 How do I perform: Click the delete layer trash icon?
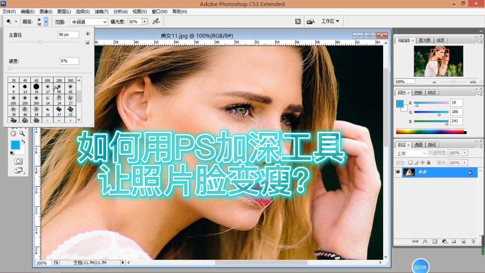coord(473,241)
